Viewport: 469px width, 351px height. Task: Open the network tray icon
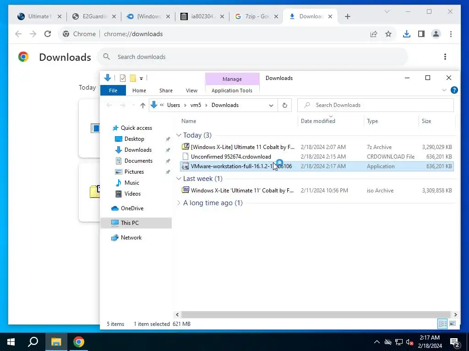coord(399,342)
